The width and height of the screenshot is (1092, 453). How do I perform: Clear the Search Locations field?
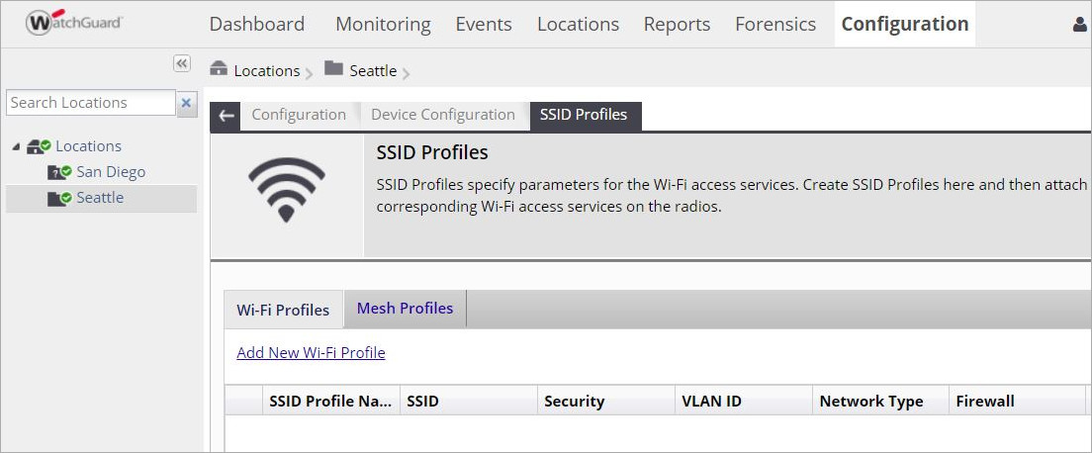pyautogui.click(x=187, y=103)
